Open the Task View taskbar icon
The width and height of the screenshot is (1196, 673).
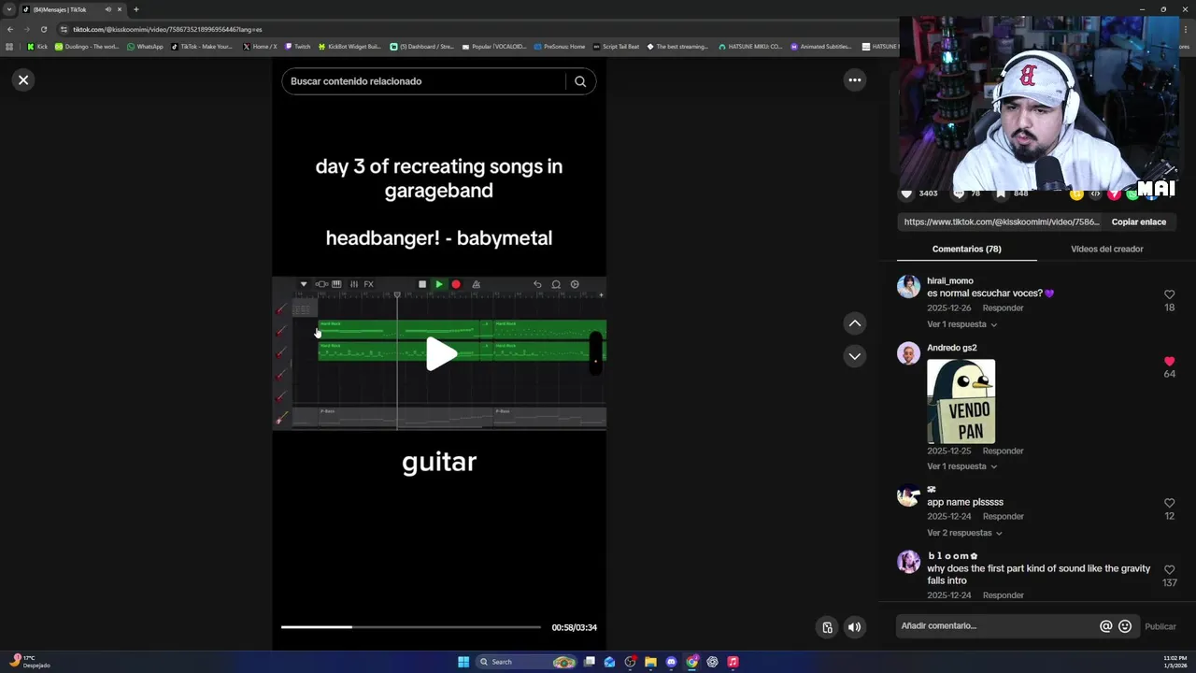tap(590, 662)
